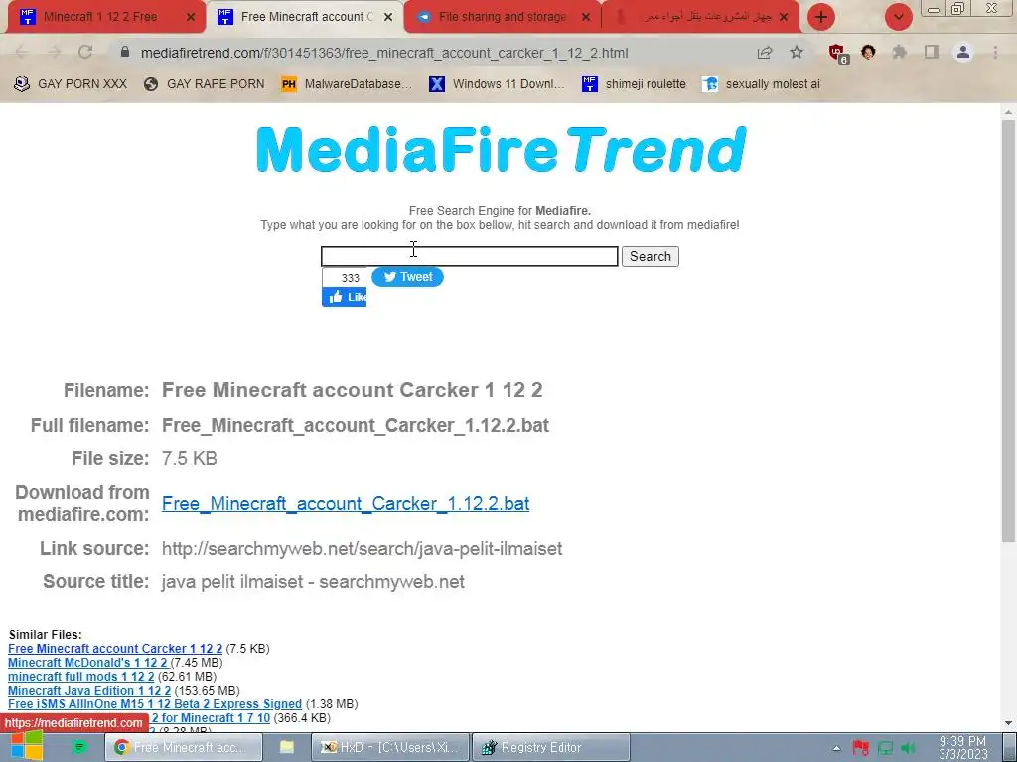Open the Extensions puzzle piece menu
The width and height of the screenshot is (1017, 762).
pos(900,53)
